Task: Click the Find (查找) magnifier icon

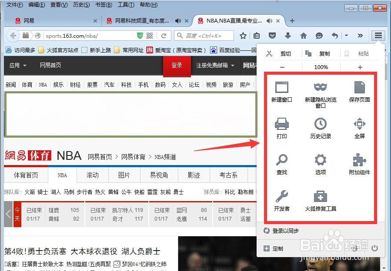Action: tap(282, 160)
